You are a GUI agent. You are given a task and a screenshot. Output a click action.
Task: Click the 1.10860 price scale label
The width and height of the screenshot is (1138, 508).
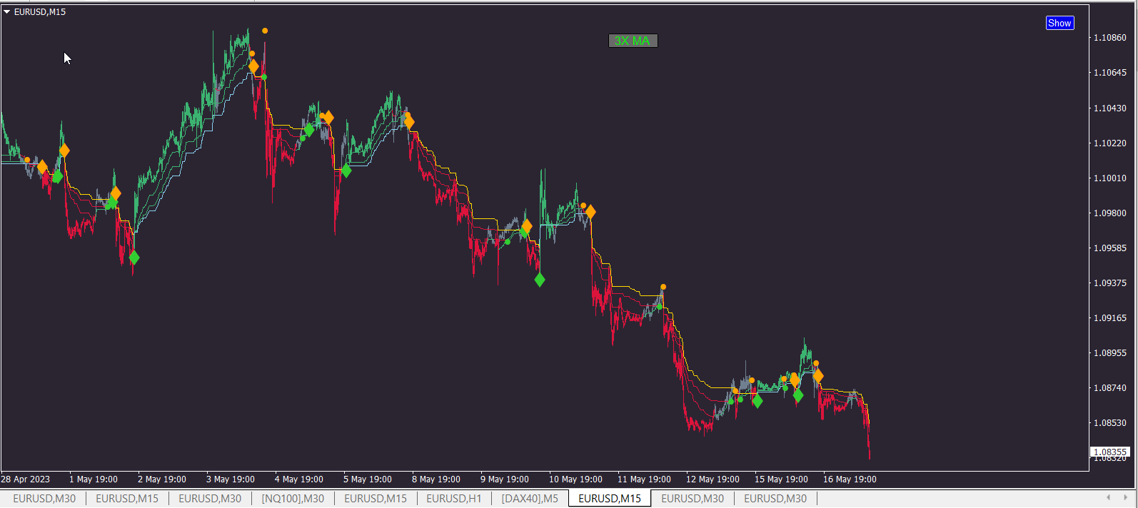pos(1110,38)
